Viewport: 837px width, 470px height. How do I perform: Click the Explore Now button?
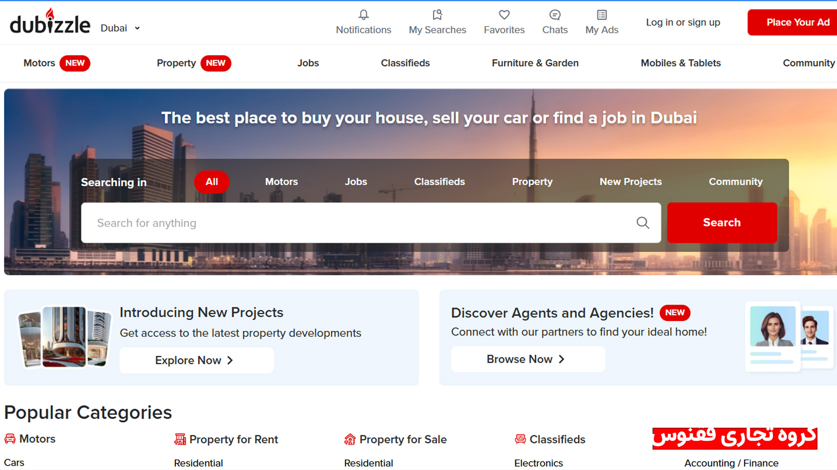(197, 360)
